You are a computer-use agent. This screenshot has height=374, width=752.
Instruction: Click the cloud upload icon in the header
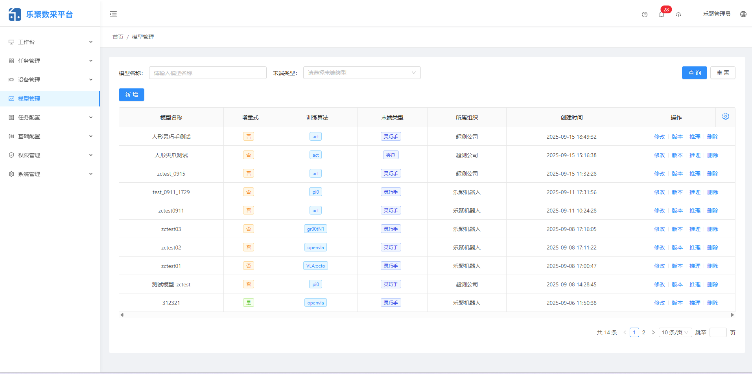[679, 14]
